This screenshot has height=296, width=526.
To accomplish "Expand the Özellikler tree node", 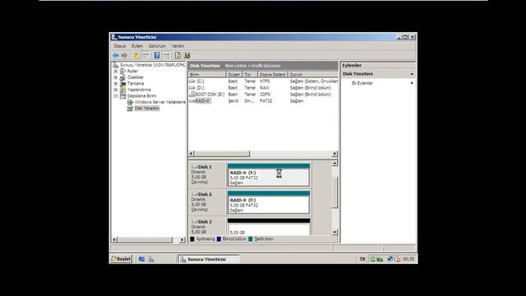I will coord(116,77).
